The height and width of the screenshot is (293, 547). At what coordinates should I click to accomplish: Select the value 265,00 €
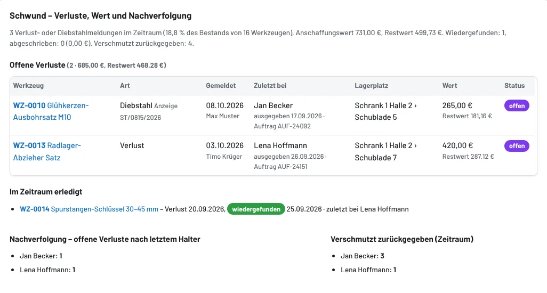click(x=457, y=105)
